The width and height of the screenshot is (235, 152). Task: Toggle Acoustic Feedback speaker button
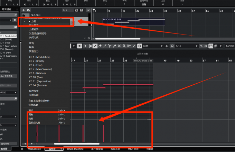(x=79, y=46)
